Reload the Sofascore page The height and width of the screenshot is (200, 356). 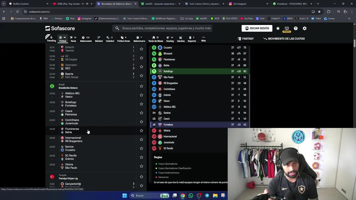17,12
